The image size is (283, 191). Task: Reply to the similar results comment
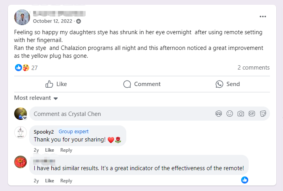click(66, 181)
